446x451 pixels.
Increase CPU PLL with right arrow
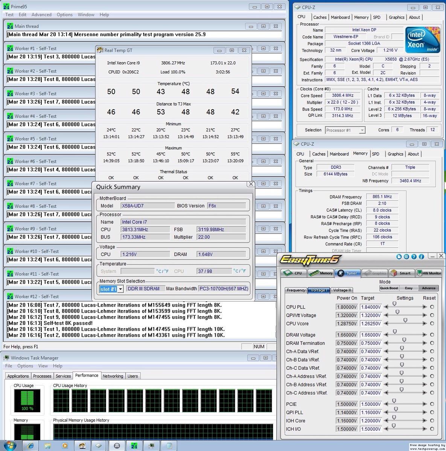coord(425,307)
